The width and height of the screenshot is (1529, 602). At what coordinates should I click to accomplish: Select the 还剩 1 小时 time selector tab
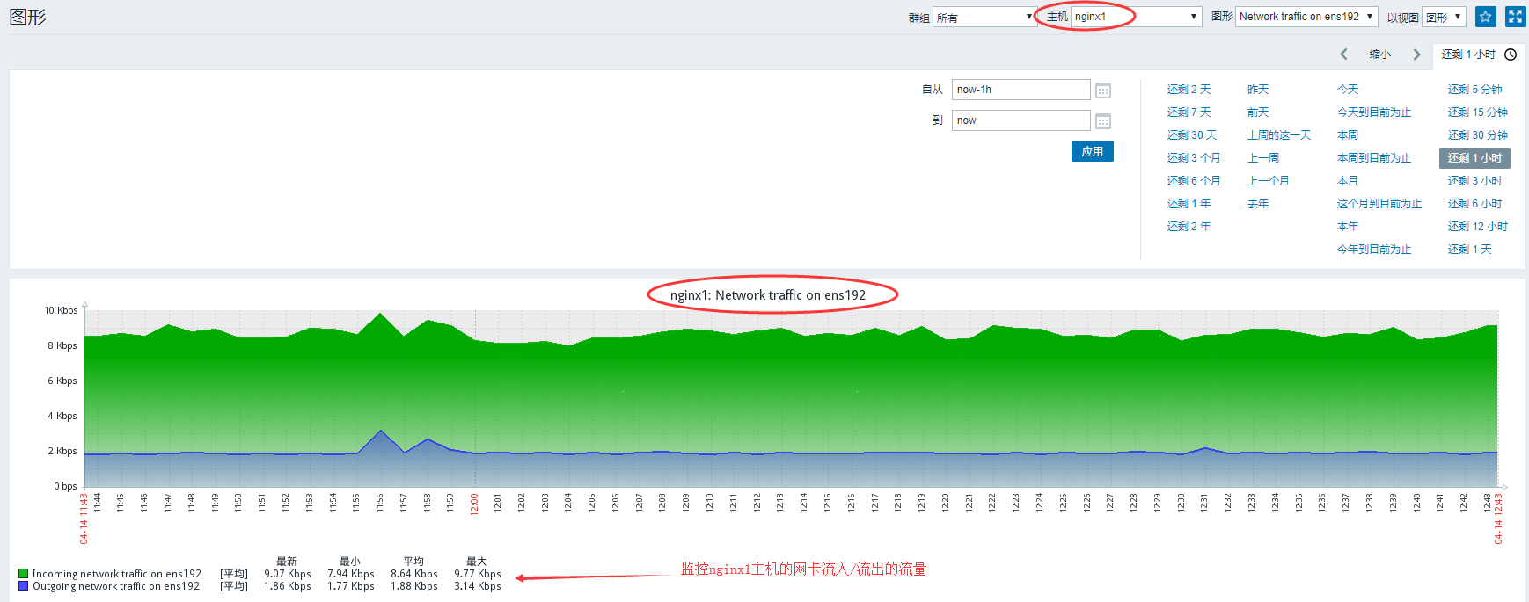coord(1468,54)
